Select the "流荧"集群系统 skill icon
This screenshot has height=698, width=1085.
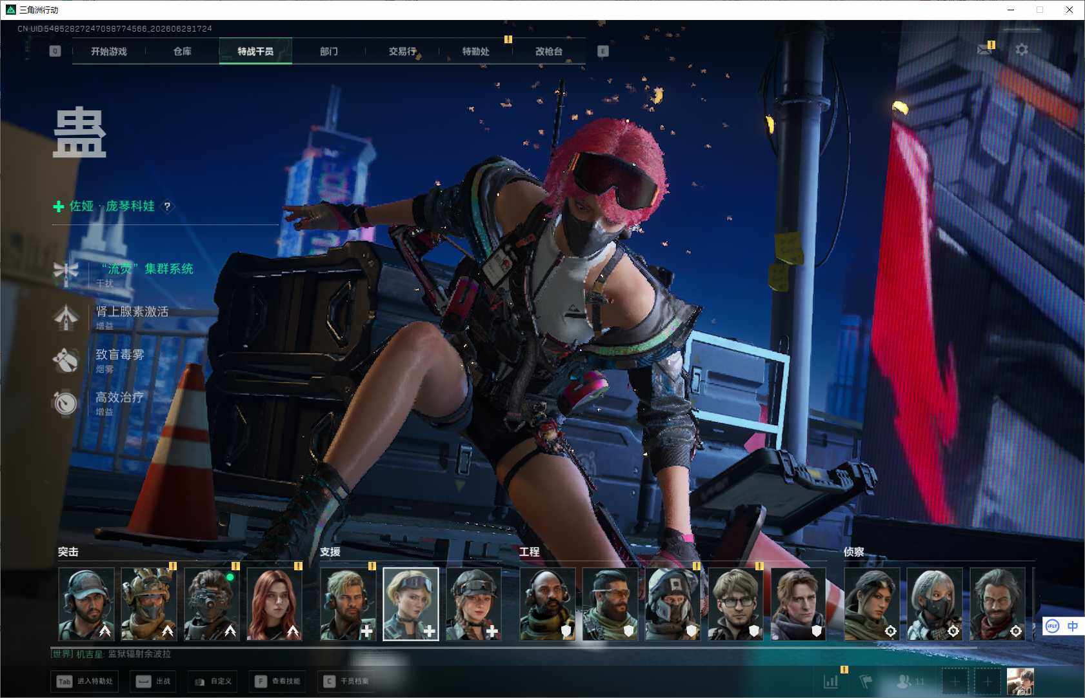pos(66,273)
